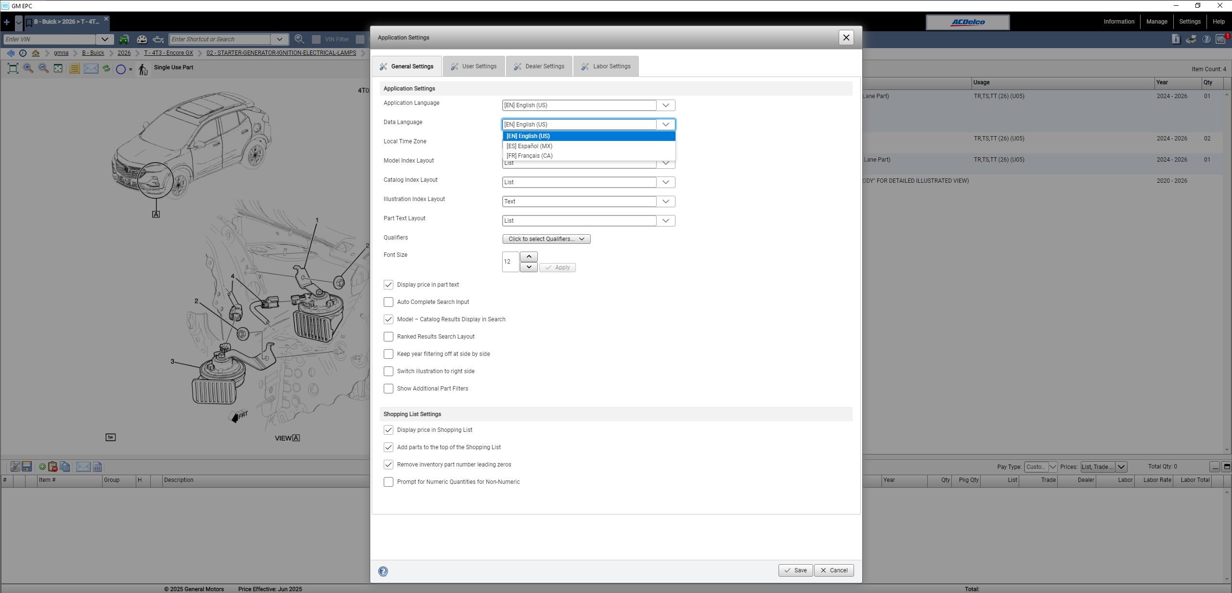Switch to the User Settings tab
Screen dimensions: 1232x593
coord(473,66)
